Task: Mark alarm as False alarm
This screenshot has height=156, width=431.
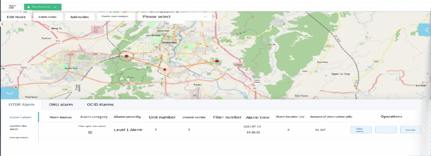Action: coord(361,129)
